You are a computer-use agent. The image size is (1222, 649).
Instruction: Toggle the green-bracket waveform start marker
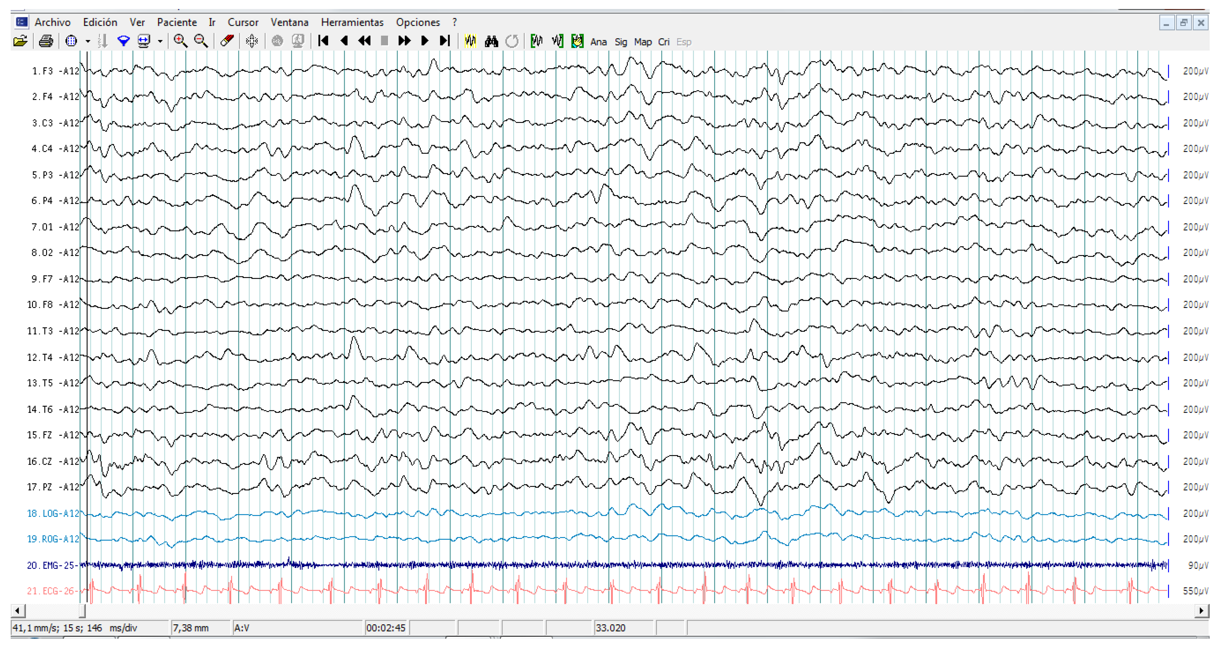click(536, 42)
